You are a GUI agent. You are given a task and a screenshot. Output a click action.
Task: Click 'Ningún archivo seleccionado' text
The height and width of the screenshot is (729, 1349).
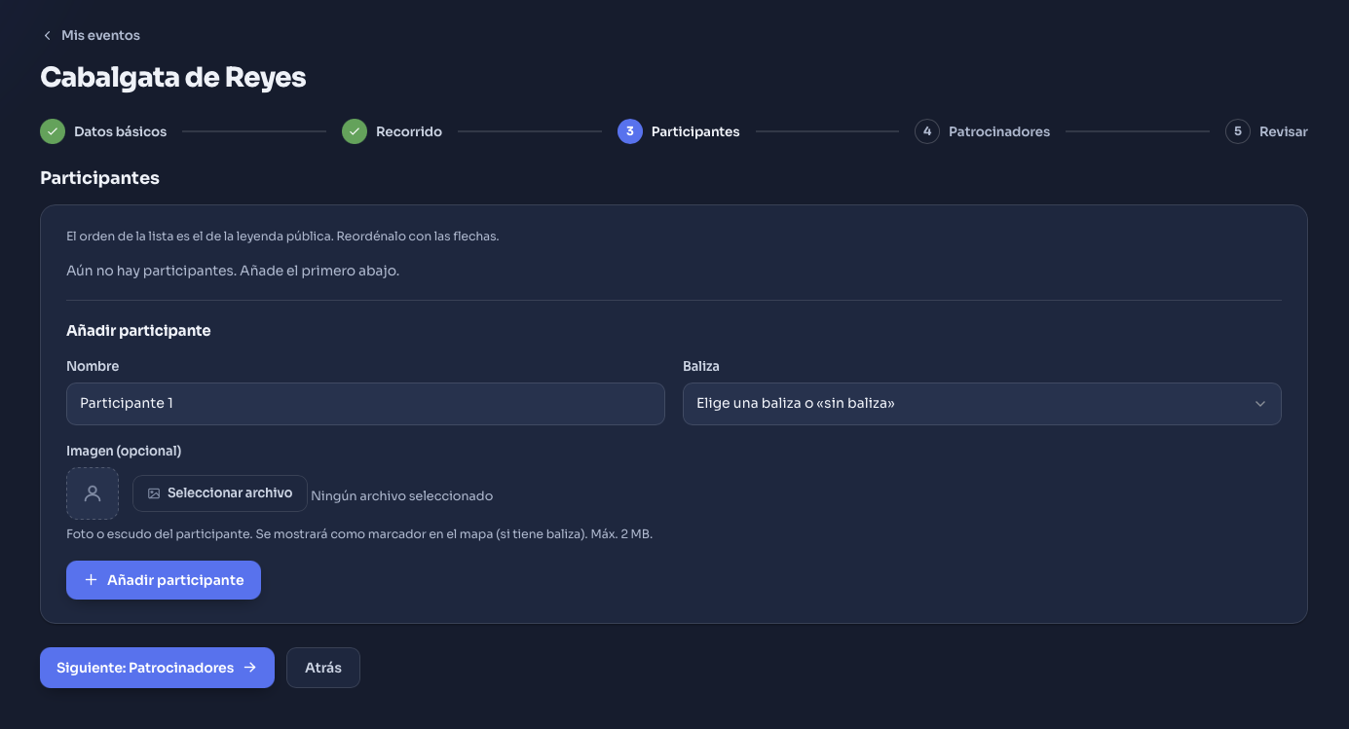[x=401, y=495]
